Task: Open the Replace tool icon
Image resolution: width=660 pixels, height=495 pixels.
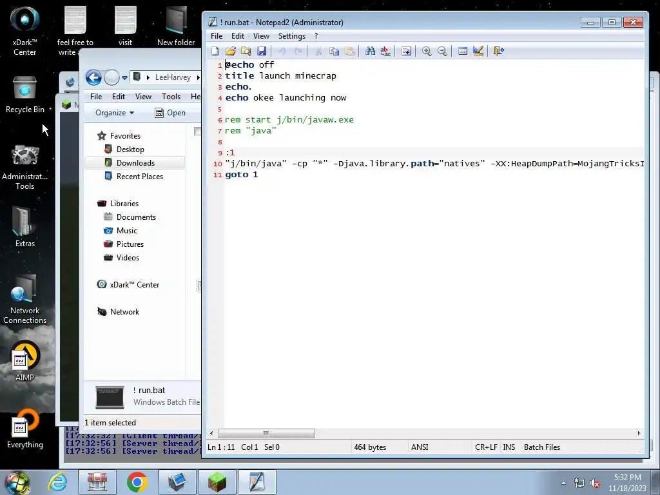Action: (385, 52)
